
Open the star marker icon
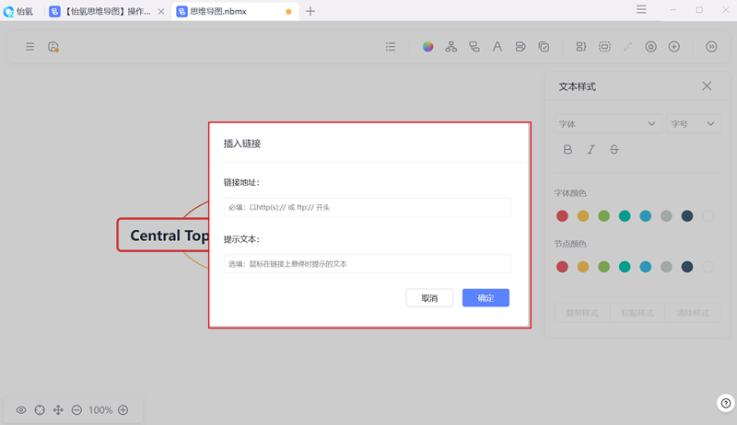pyautogui.click(x=651, y=46)
